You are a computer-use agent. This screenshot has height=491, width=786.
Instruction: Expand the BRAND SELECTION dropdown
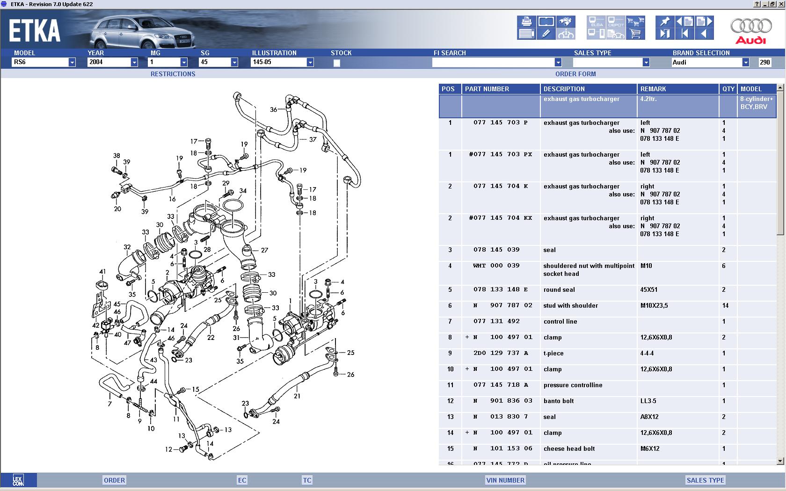[x=745, y=62]
